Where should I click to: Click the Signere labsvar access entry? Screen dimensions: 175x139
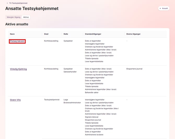92,117
